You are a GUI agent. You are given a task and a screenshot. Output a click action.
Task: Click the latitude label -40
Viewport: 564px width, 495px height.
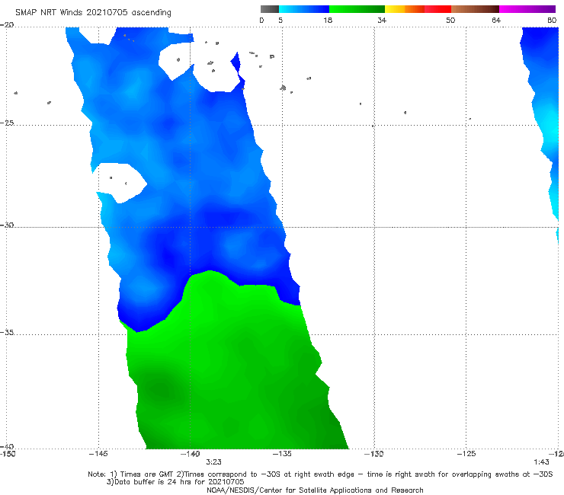[x=7, y=446]
